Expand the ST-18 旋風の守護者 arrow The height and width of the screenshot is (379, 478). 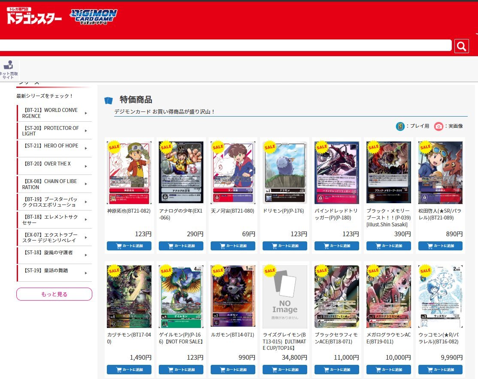pos(86,255)
